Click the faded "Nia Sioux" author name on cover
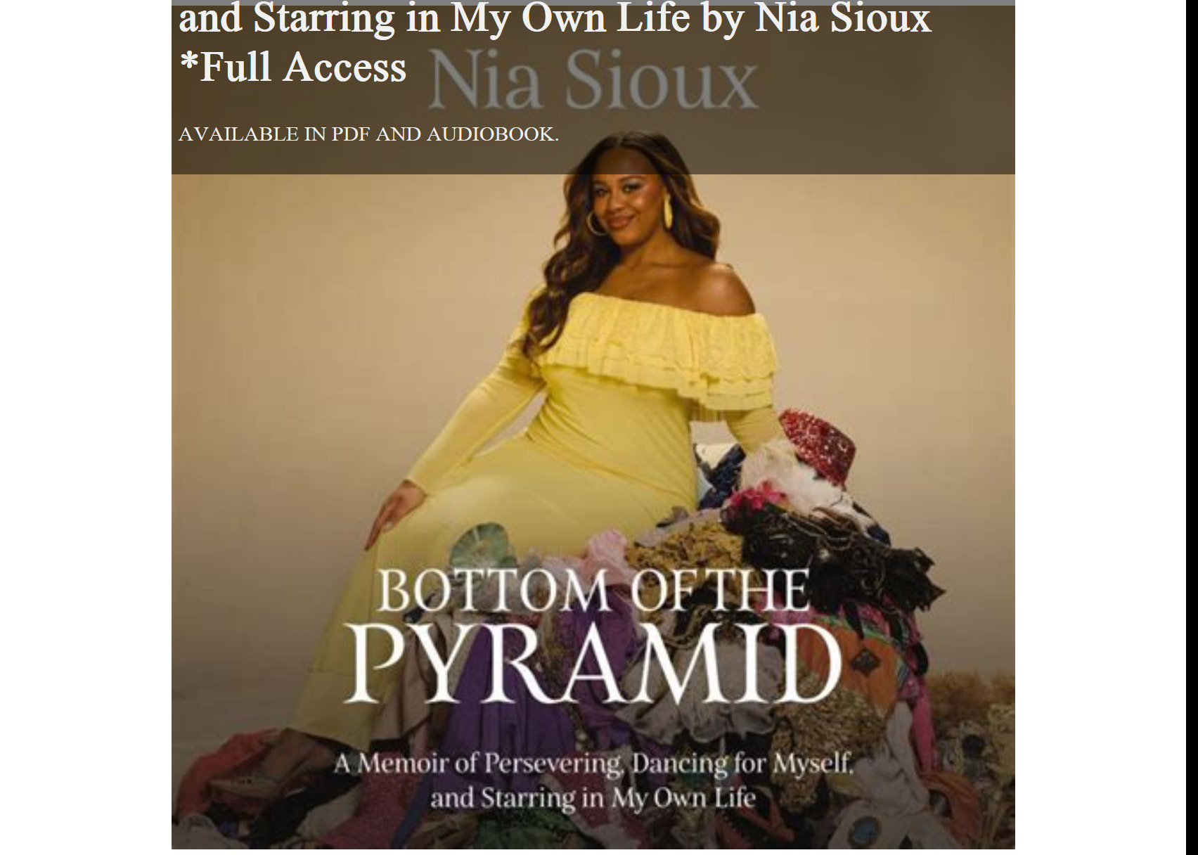Image resolution: width=1198 pixels, height=855 pixels. coord(593,81)
